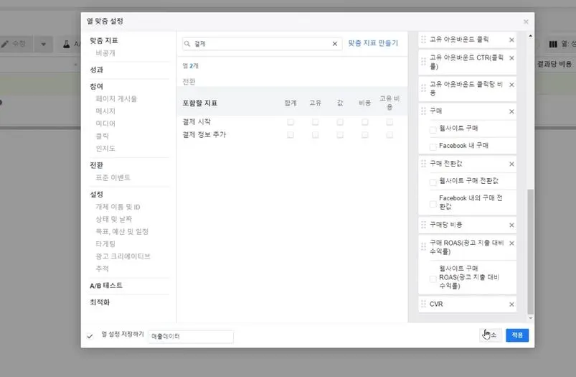Check 웹사이트 구매 ROAS option
This screenshot has height=377, width=576.
(433, 279)
